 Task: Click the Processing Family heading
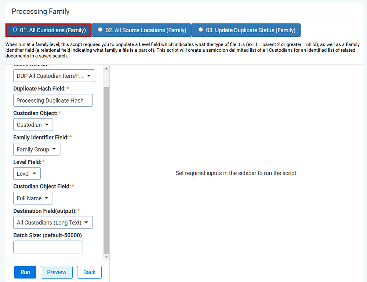point(41,11)
